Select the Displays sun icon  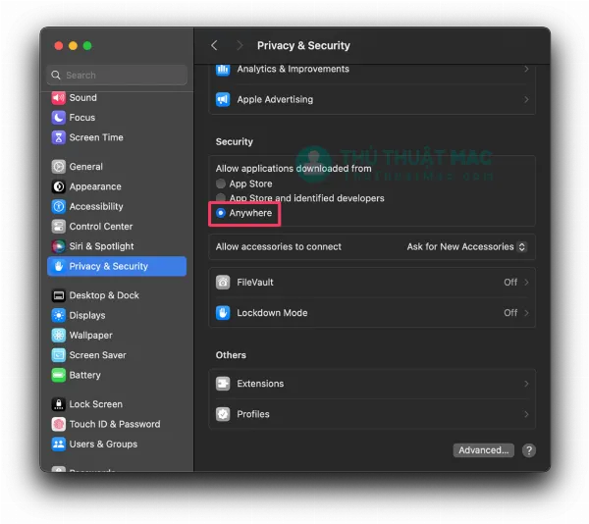pos(58,315)
